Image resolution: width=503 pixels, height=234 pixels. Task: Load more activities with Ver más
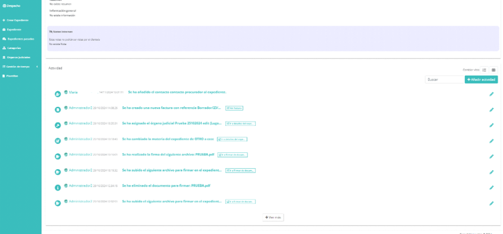274,217
